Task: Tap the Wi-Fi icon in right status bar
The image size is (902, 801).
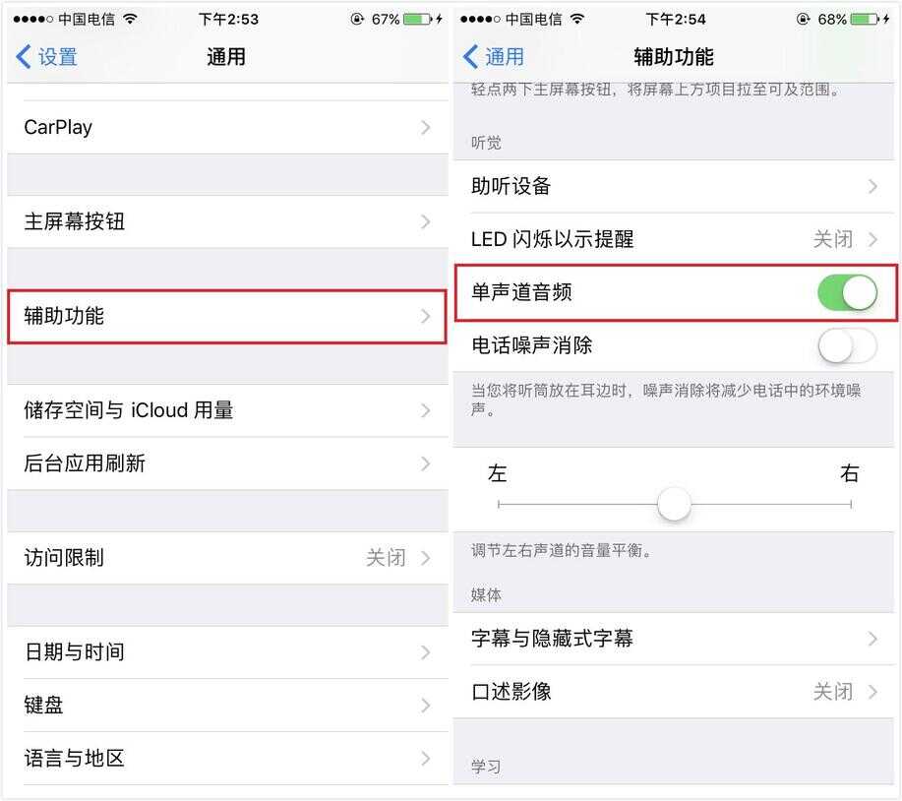Action: click(577, 19)
